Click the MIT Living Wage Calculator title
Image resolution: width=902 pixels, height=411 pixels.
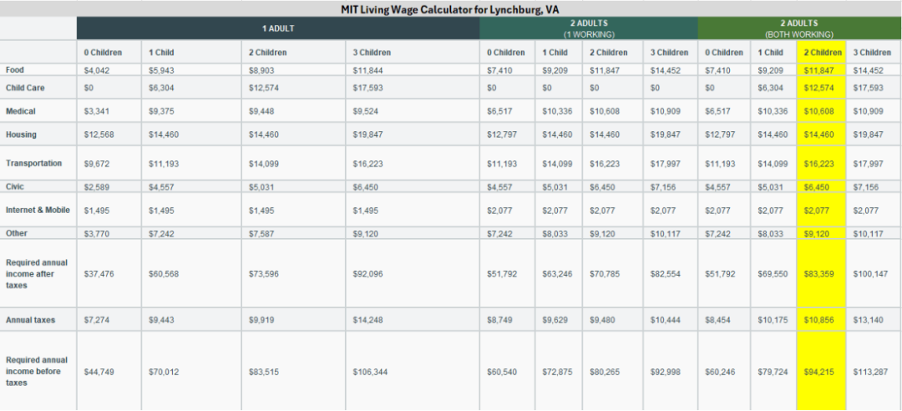pyautogui.click(x=450, y=9)
